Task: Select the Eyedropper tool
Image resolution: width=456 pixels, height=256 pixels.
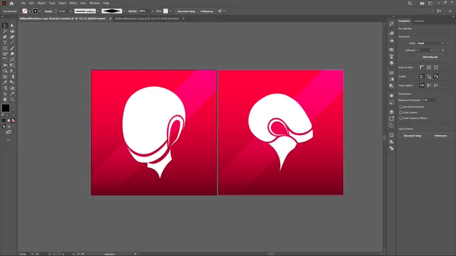Action: (5, 82)
